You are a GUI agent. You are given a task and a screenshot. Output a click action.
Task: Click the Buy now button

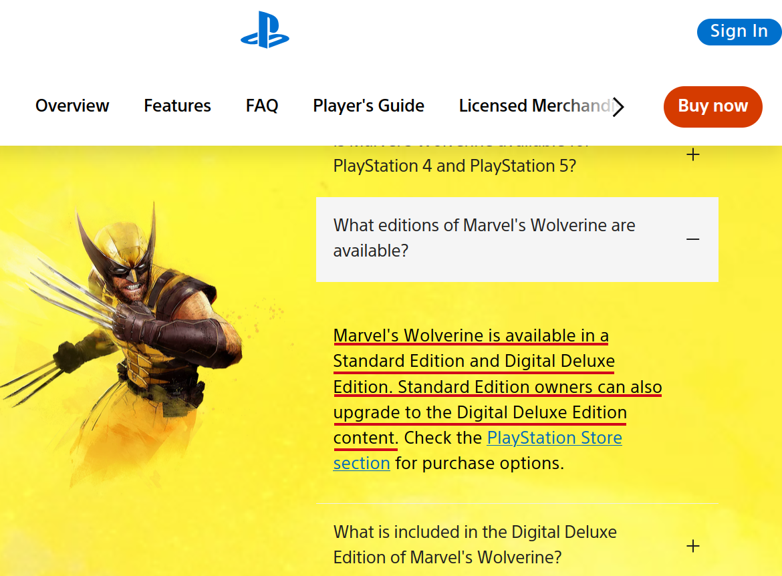(712, 106)
